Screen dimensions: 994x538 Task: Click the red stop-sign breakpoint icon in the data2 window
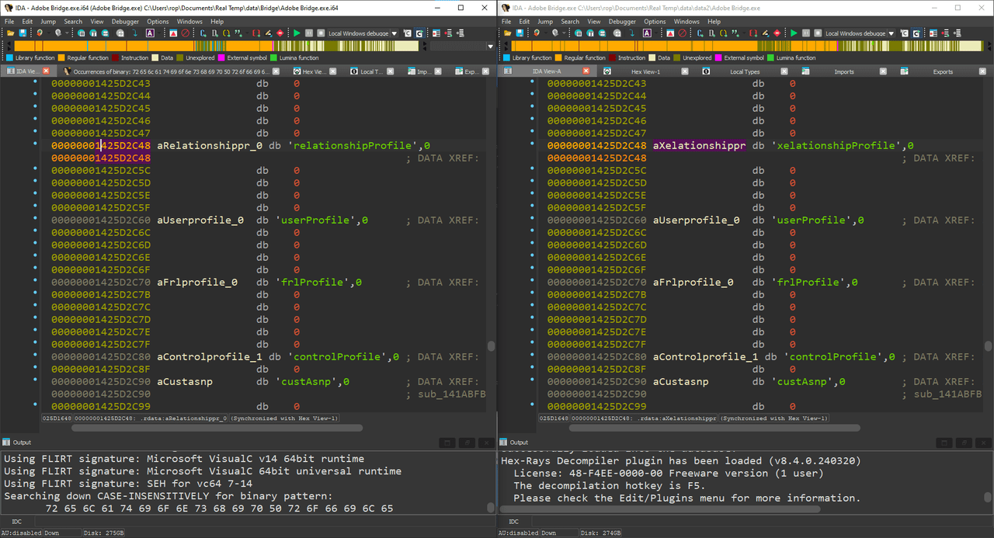tap(777, 33)
